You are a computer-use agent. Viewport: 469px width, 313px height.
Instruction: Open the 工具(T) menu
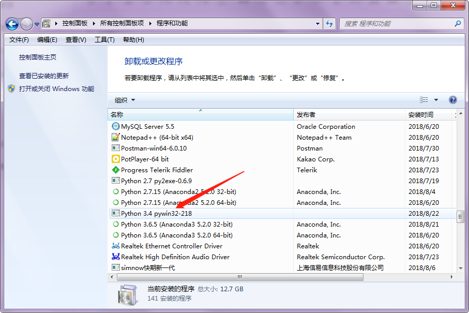[104, 40]
